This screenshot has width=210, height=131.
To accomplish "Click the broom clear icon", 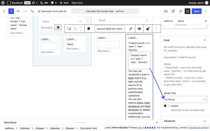I will point(148,29).
